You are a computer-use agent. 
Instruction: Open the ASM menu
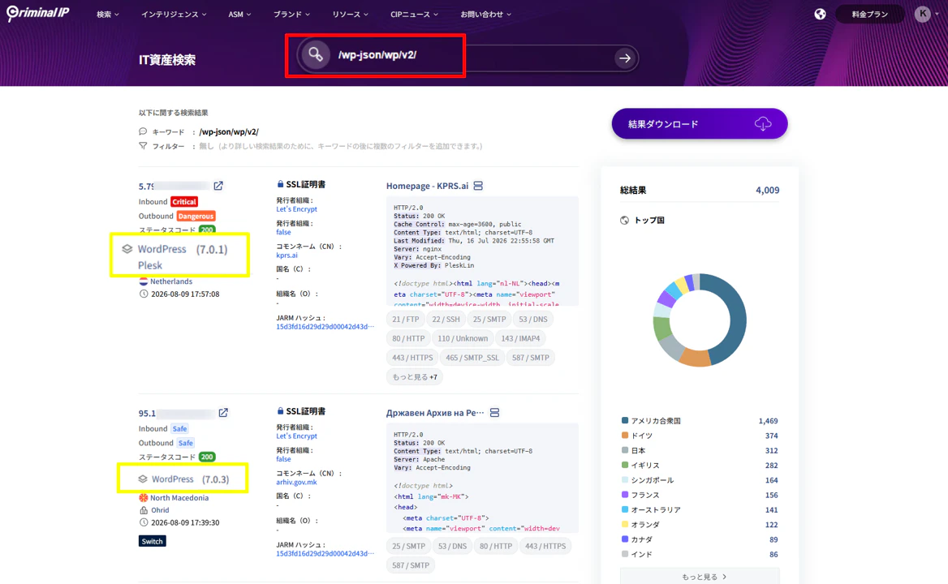pyautogui.click(x=239, y=14)
